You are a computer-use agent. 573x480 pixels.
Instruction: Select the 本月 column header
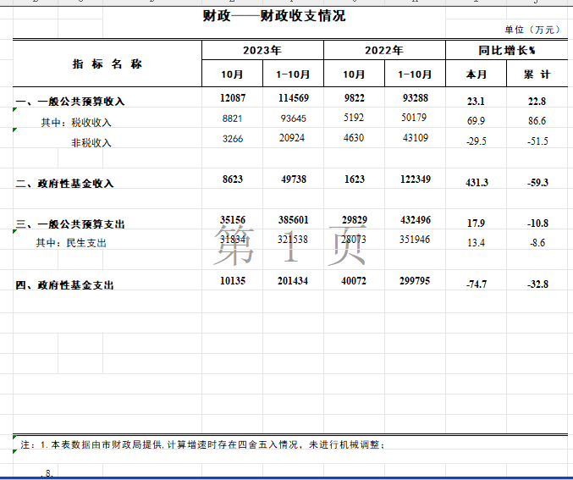tap(477, 74)
